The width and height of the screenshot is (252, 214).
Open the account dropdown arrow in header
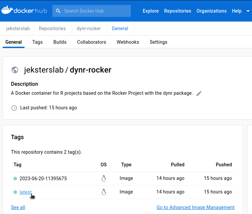click(x=248, y=11)
